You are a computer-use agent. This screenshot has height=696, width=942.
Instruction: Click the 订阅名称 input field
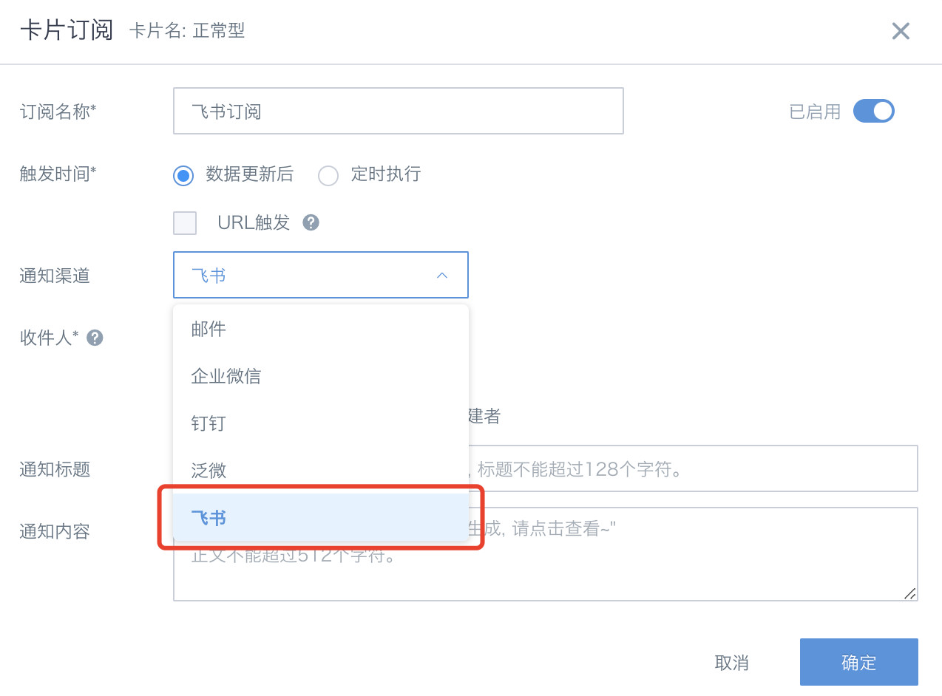(x=398, y=112)
